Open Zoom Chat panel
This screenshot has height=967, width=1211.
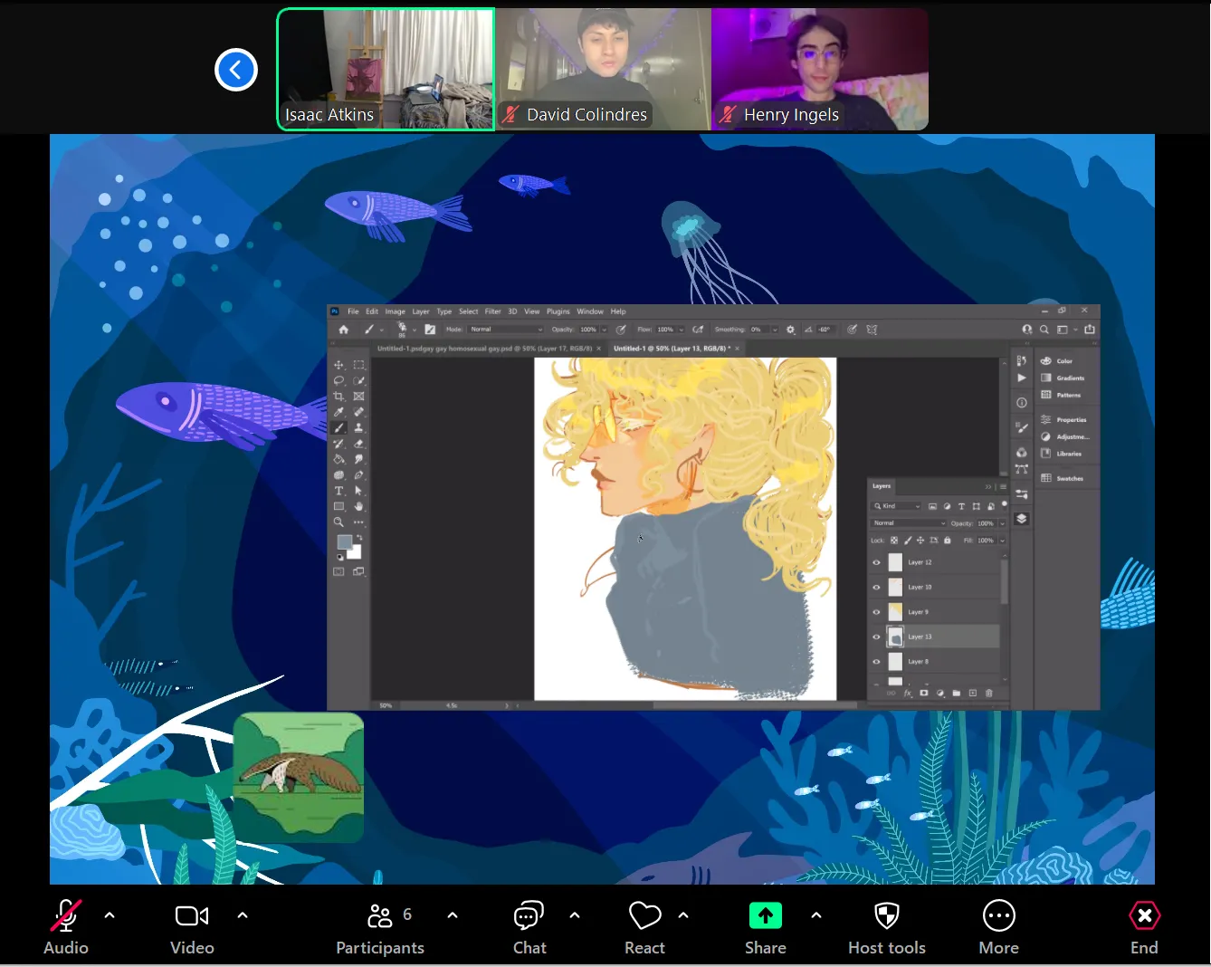[x=529, y=928]
